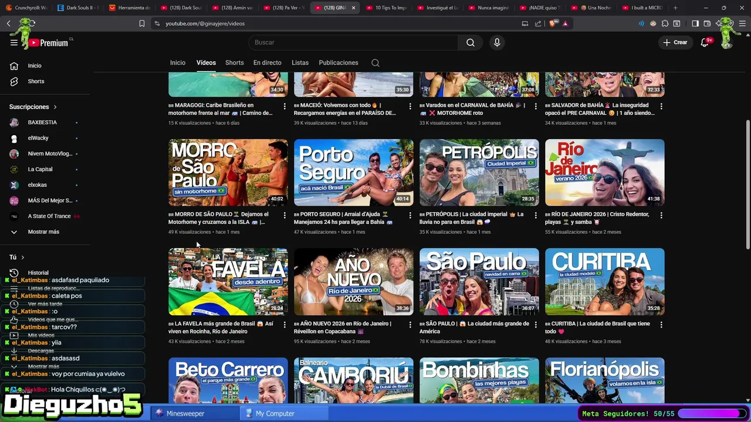The image size is (751, 422).
Task: Open the browser extensions puzzle icon
Action: coord(665,23)
